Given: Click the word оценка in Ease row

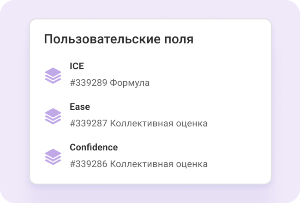Looking at the screenshot, I should click(191, 124).
